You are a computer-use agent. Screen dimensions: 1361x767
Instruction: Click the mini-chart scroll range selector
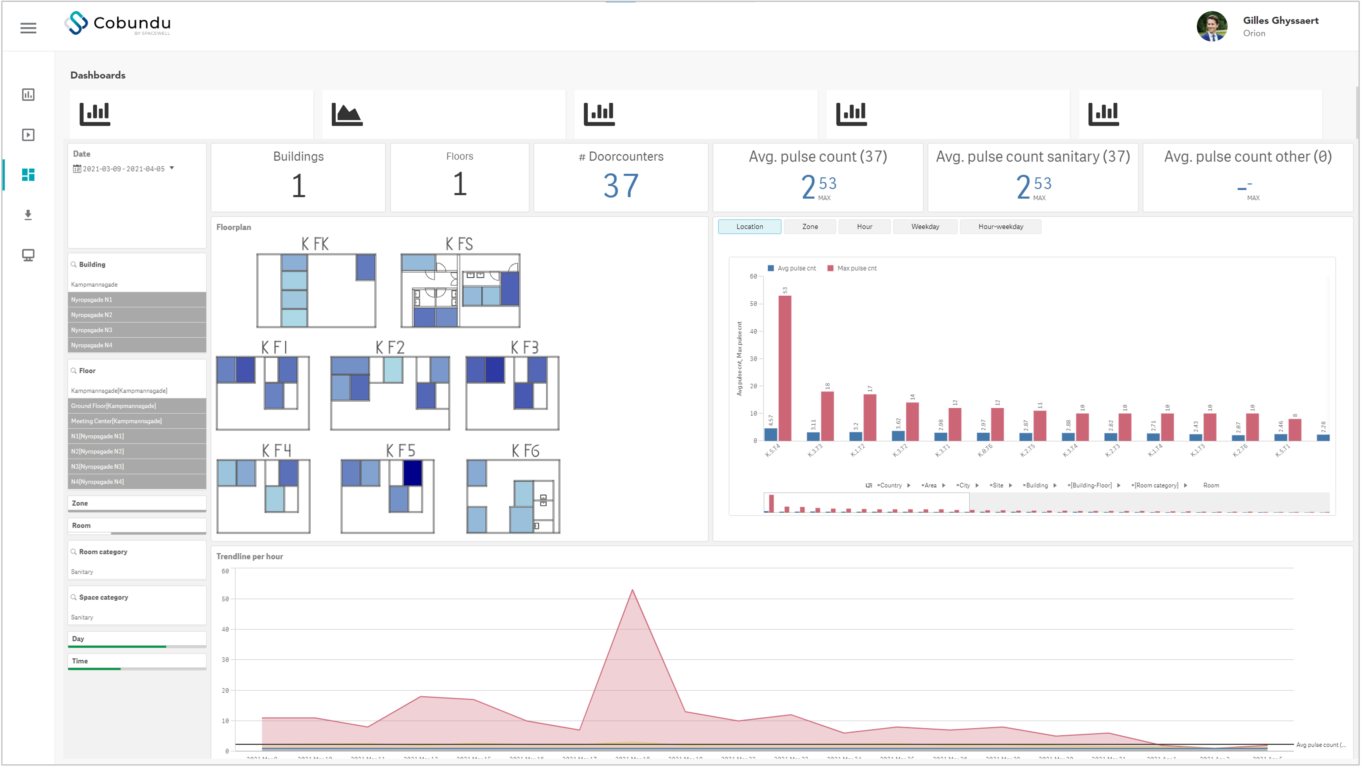click(x=866, y=503)
